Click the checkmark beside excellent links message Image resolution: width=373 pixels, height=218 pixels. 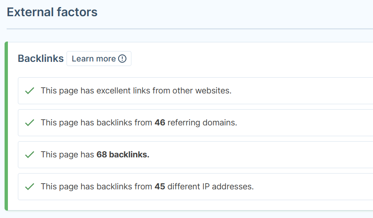(30, 91)
